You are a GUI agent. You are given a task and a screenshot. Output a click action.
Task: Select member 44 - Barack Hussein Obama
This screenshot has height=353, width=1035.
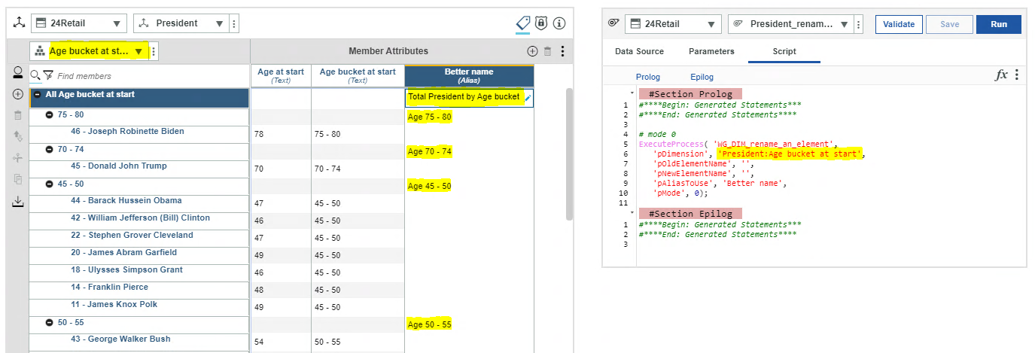coord(126,201)
